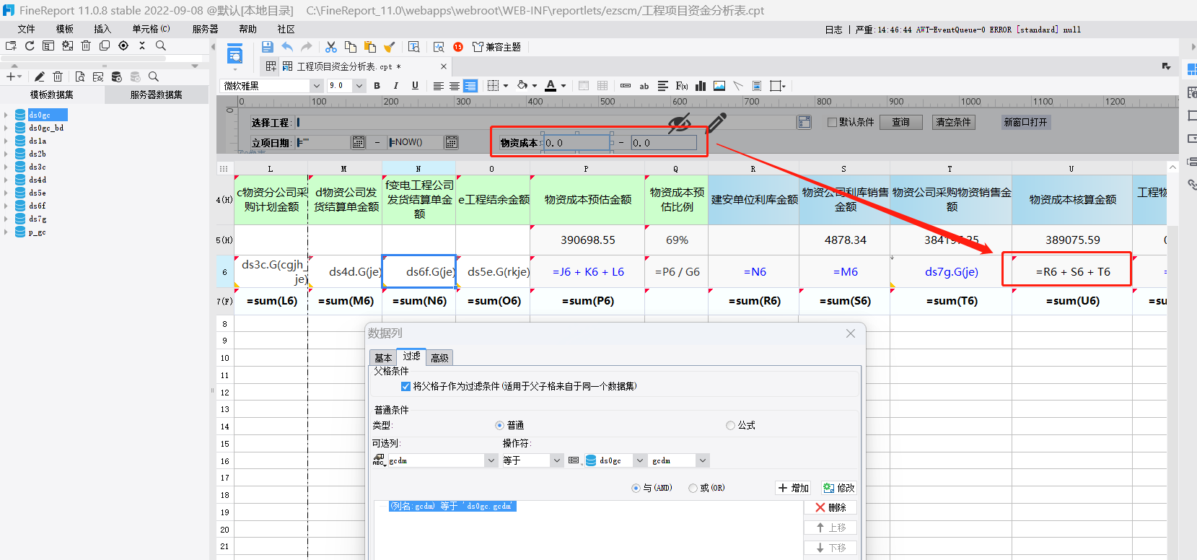Open the 文件 menu
1197x560 pixels.
[27, 29]
